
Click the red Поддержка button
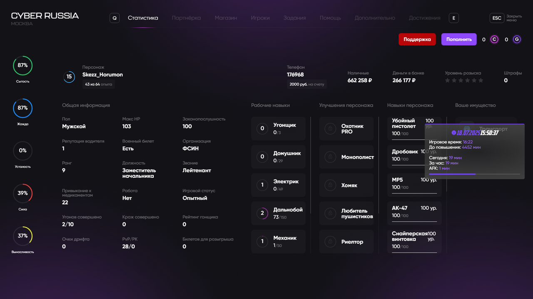point(417,39)
